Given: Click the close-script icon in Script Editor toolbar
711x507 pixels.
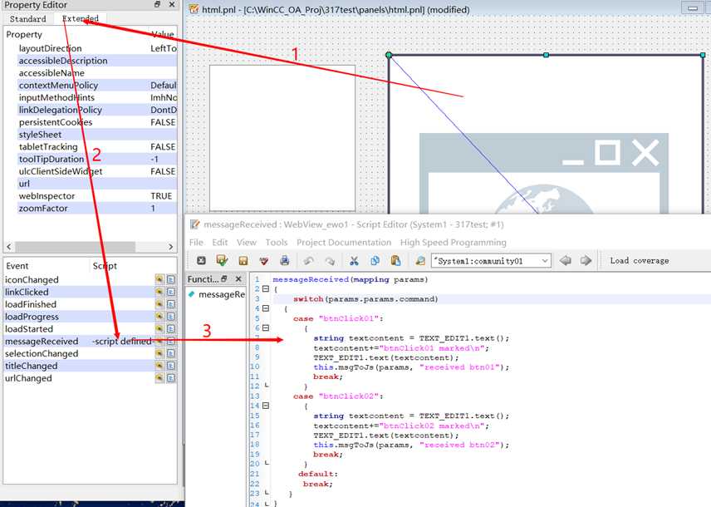Looking at the screenshot, I should (201, 260).
